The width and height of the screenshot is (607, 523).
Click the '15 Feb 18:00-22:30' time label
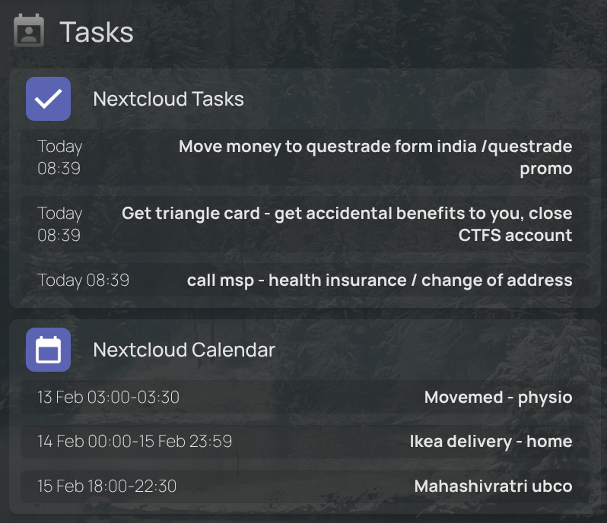coord(107,487)
